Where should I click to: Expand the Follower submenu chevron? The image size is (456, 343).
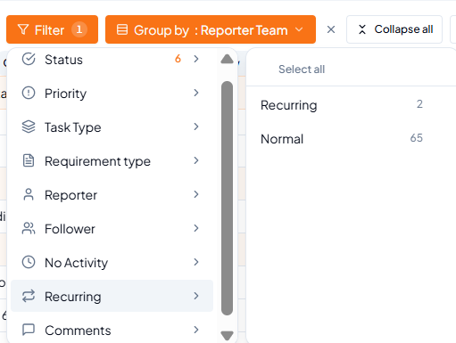[196, 228]
